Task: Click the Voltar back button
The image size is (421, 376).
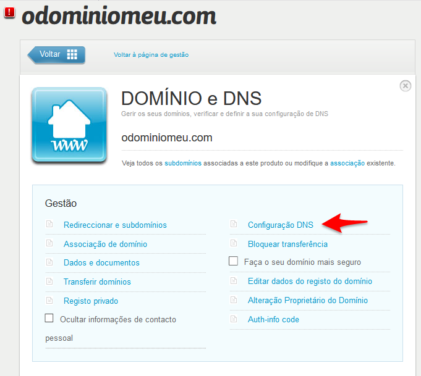Action: 56,55
